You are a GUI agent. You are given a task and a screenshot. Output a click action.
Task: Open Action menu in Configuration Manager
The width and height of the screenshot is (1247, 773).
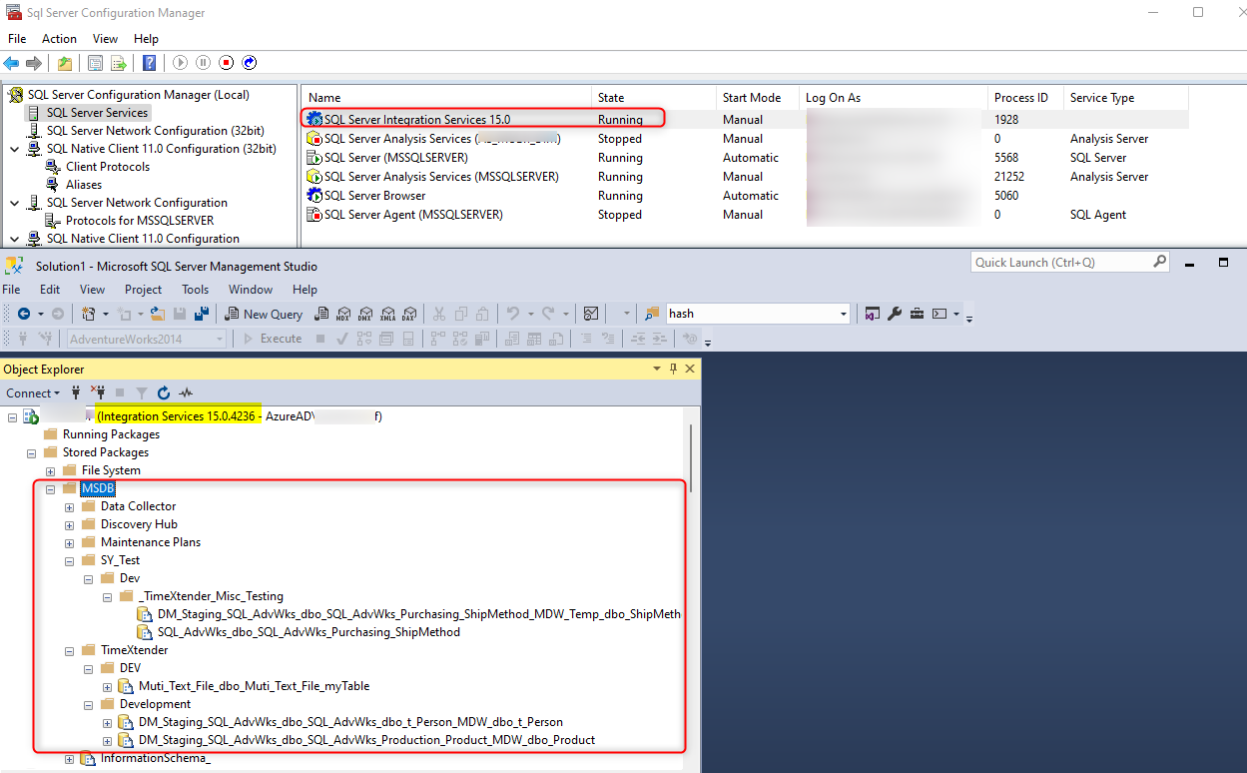click(x=59, y=39)
